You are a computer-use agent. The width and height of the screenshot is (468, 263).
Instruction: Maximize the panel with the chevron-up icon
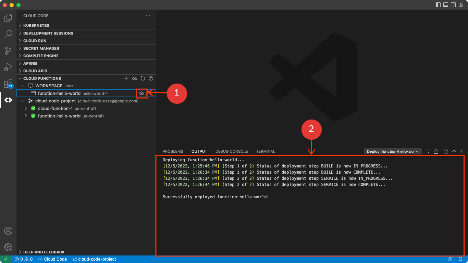tap(454, 151)
